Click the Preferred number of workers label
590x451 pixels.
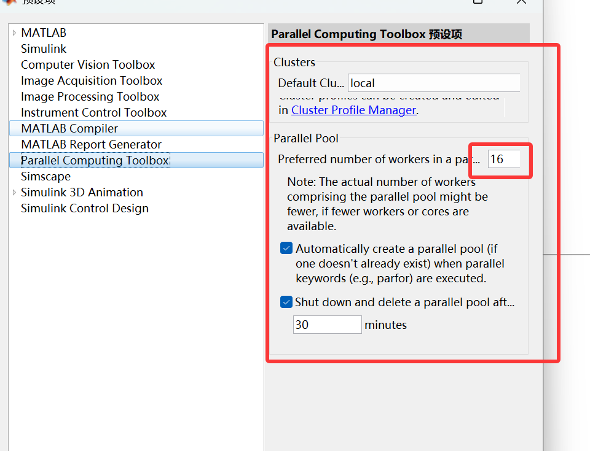[x=379, y=160]
